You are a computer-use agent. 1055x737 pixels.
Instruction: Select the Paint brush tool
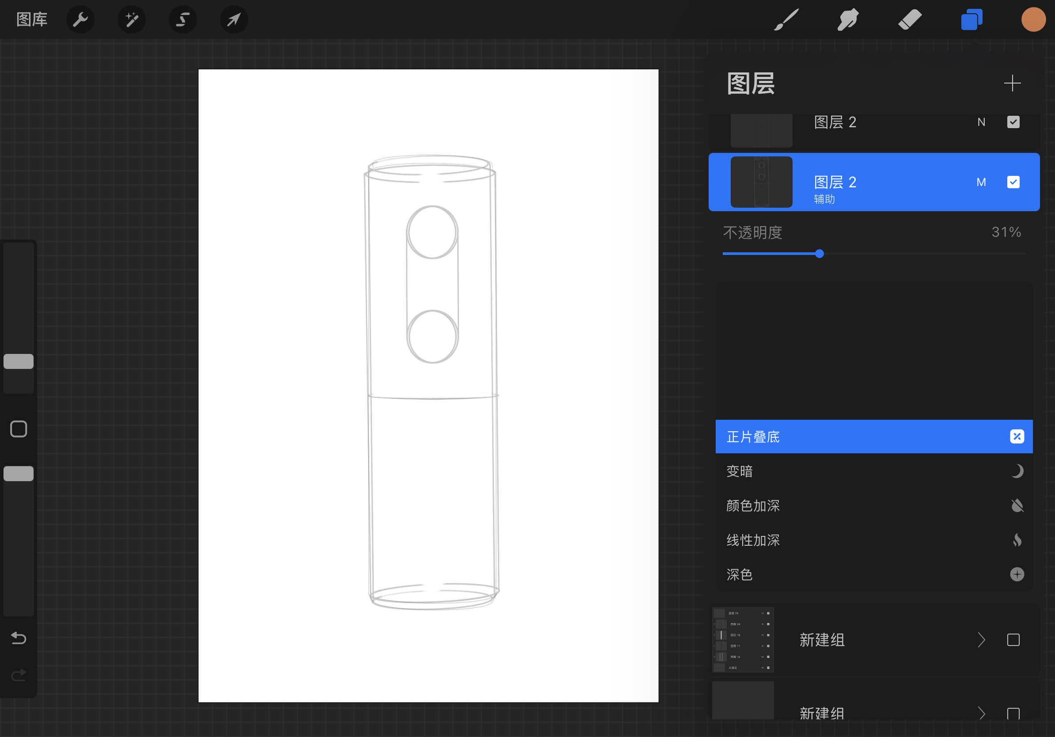(786, 19)
